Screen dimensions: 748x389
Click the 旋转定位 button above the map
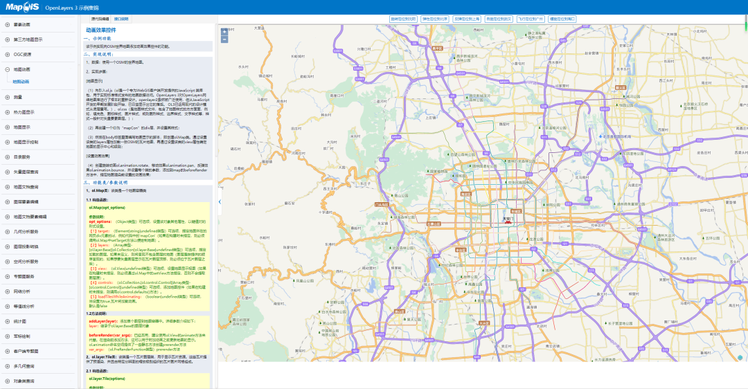pyautogui.click(x=403, y=19)
